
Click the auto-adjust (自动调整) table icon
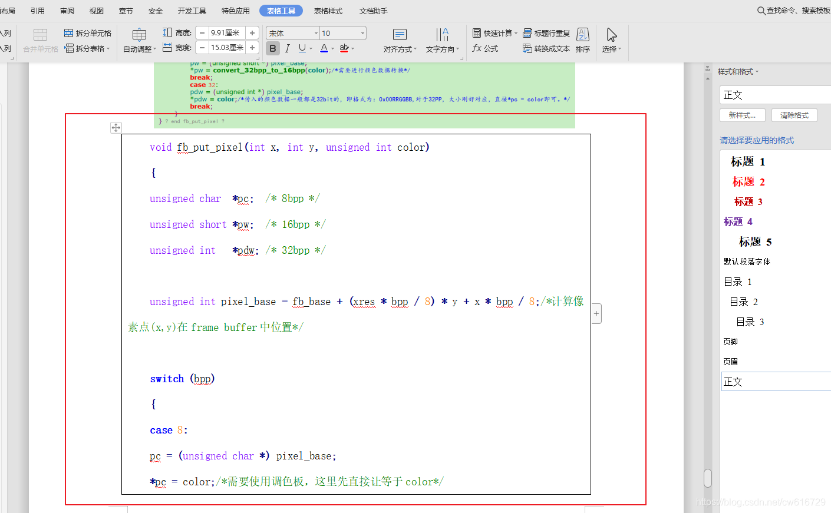tap(139, 34)
